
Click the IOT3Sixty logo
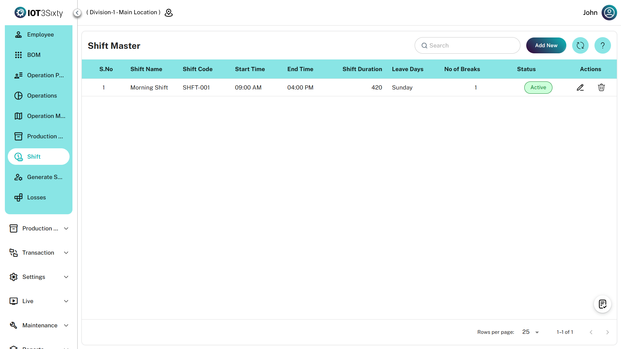click(39, 13)
